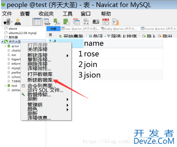Click the 导入 import button
The height and width of the screenshot is (147, 177).
(x=149, y=36)
